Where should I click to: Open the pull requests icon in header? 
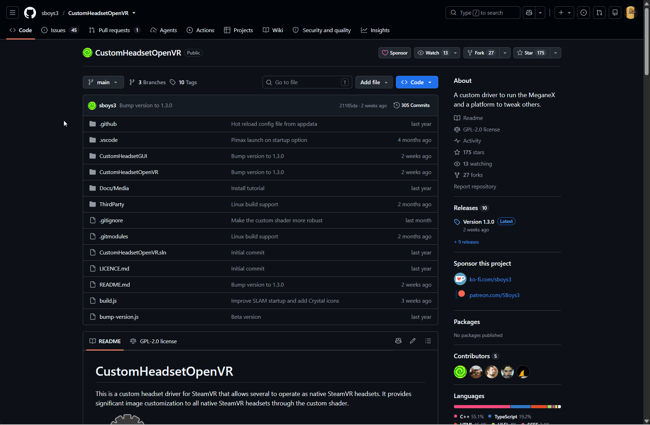[599, 13]
